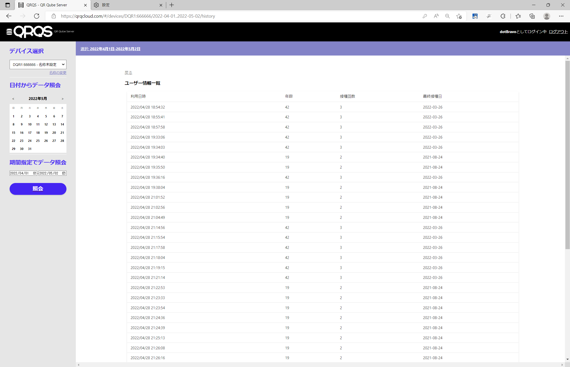Open the password key icon in address bar
This screenshot has height=367, width=570.
pyautogui.click(x=425, y=16)
